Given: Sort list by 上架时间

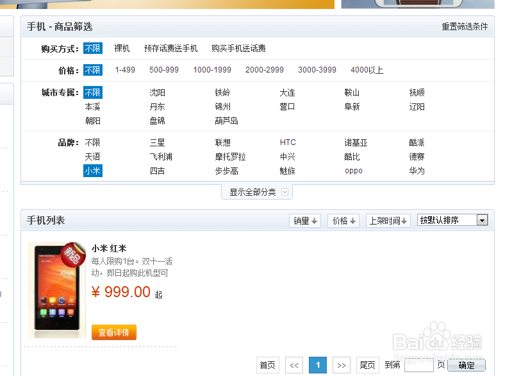Looking at the screenshot, I should coord(388,221).
